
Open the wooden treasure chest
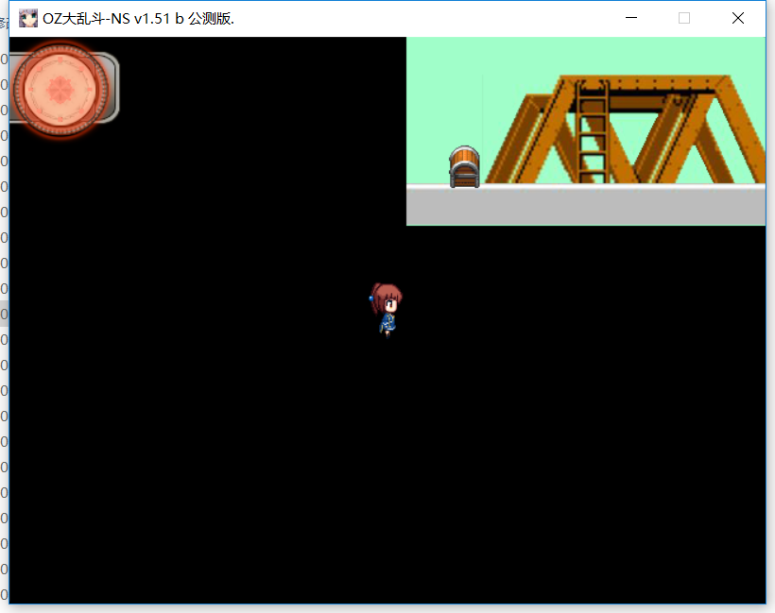tap(464, 167)
